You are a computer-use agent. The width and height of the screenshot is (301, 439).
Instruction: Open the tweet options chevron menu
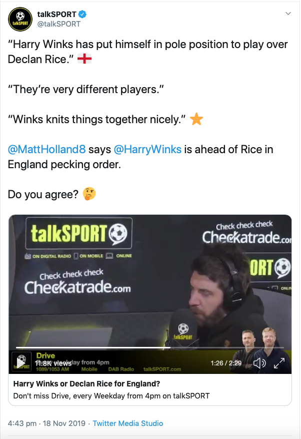[x=288, y=14]
